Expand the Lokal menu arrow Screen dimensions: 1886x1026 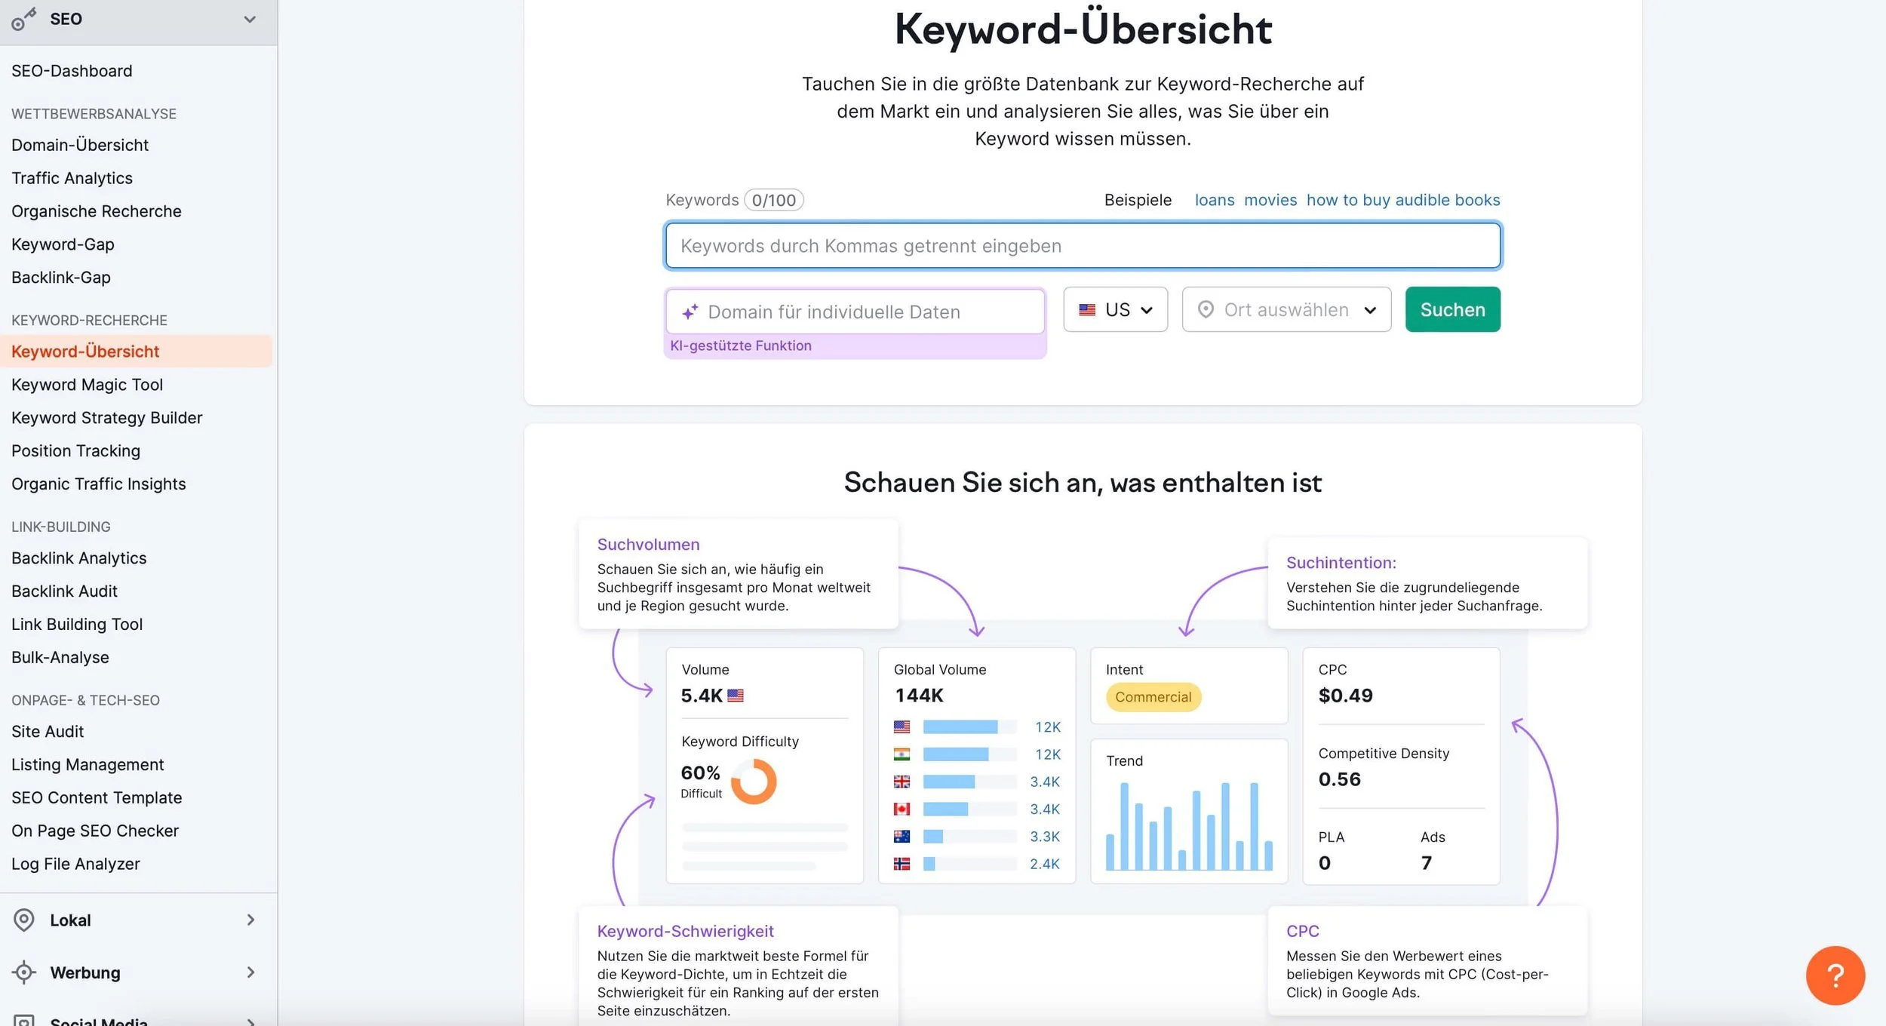tap(250, 920)
